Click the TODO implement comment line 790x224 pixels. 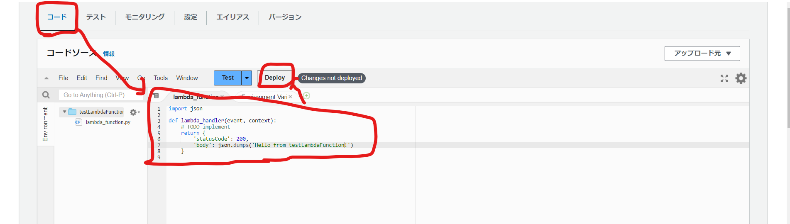pos(205,127)
